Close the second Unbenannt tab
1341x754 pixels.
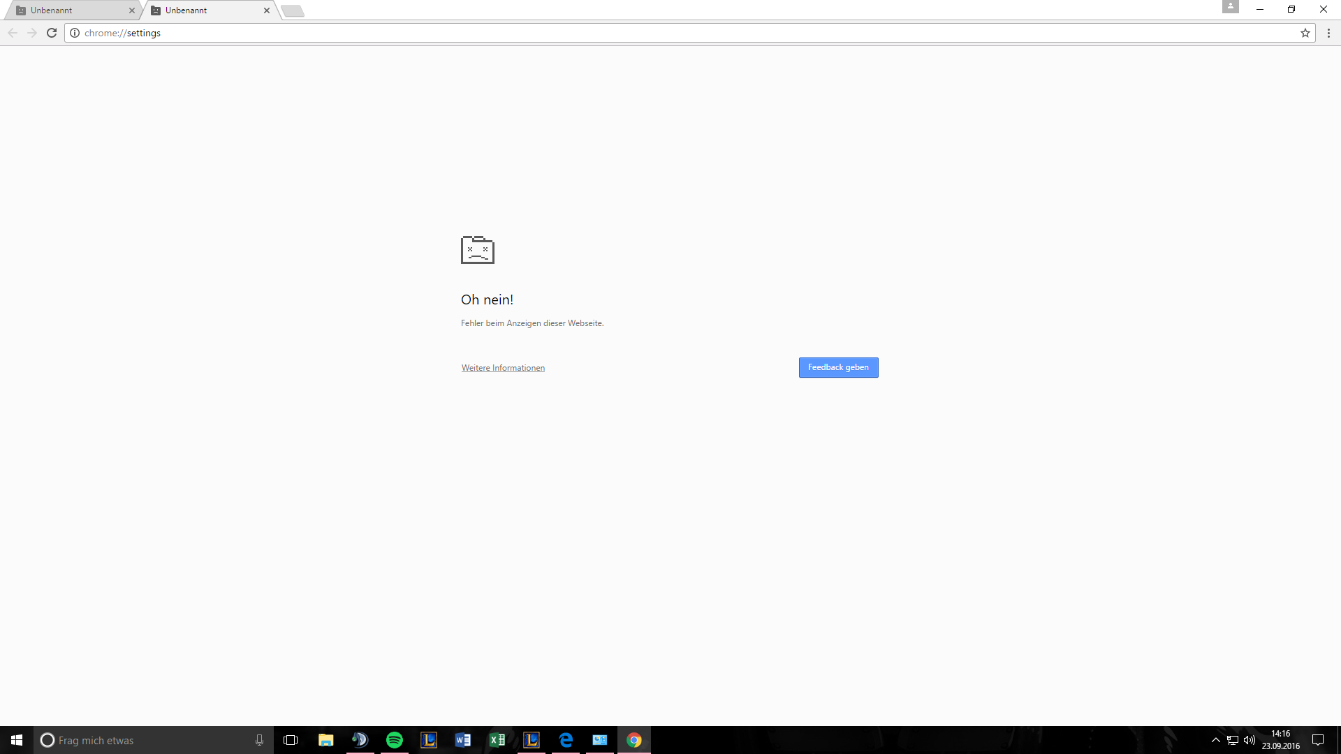pyautogui.click(x=267, y=10)
